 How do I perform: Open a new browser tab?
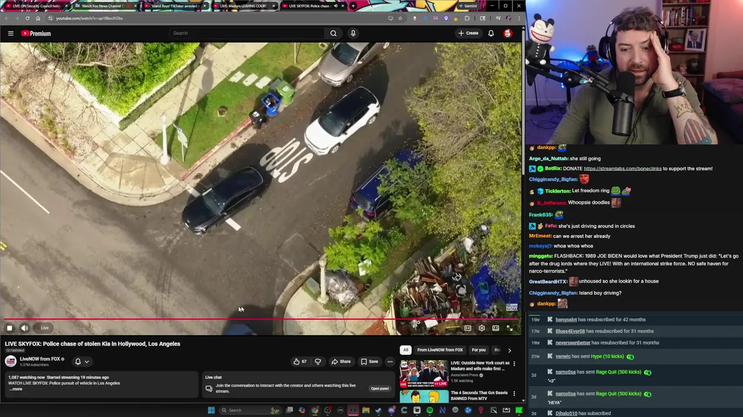click(353, 6)
